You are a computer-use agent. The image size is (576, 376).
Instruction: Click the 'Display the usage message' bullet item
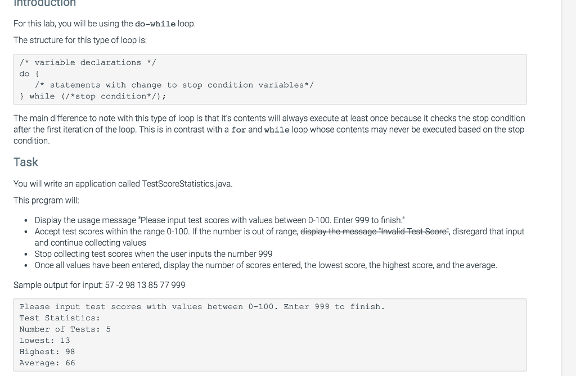point(220,220)
